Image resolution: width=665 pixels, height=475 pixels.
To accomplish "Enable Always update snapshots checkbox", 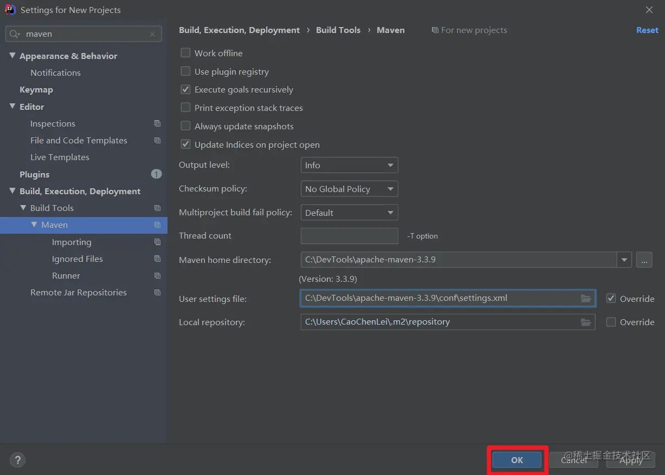I will (x=185, y=126).
